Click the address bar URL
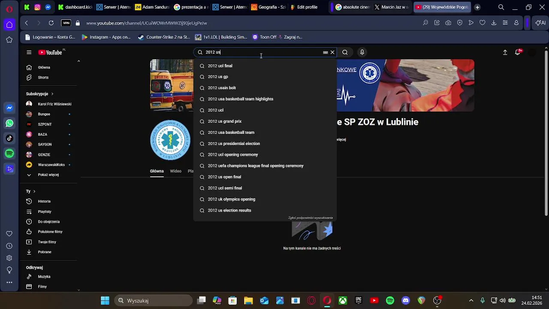549x309 pixels. point(147,23)
